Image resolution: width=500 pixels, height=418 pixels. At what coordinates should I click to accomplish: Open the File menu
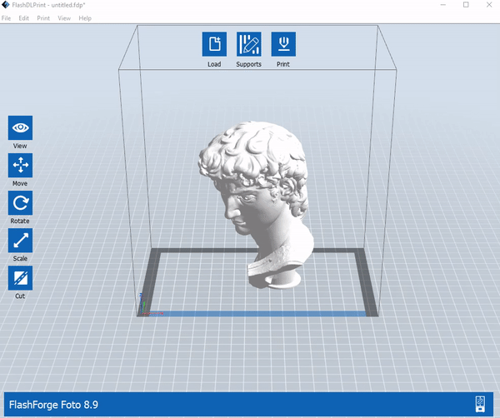(x=6, y=18)
